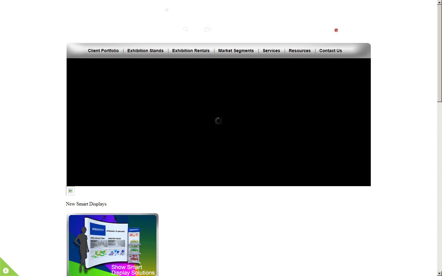Select Contact Us in the navigation bar
Image resolution: width=442 pixels, height=276 pixels.
point(330,51)
